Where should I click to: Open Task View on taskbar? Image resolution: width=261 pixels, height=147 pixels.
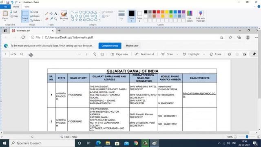point(88,143)
